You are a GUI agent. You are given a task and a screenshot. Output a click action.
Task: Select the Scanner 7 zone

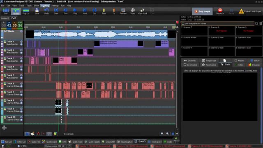click(x=194, y=31)
